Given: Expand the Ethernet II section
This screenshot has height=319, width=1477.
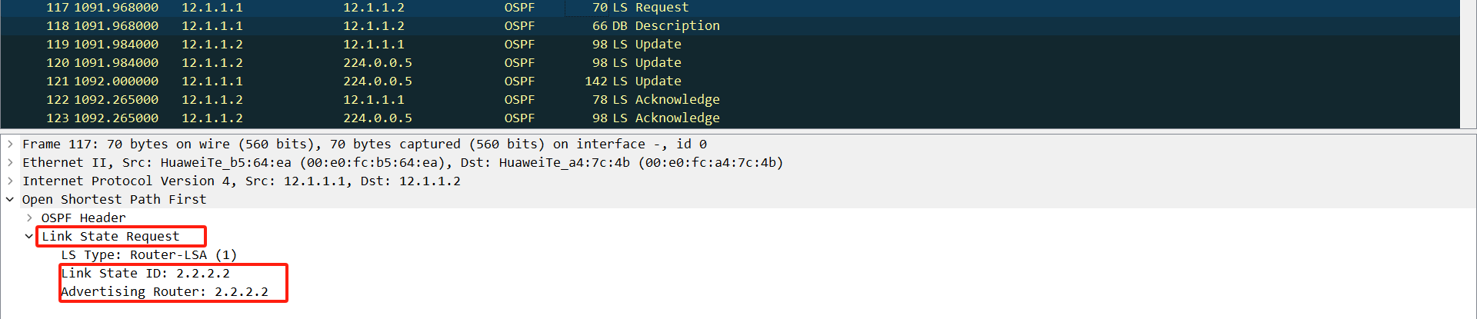Looking at the screenshot, I should pyautogui.click(x=10, y=162).
